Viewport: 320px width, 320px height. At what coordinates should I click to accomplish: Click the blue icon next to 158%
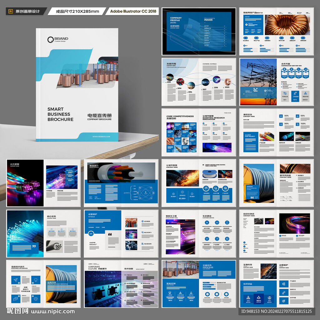pyautogui.click(x=297, y=124)
